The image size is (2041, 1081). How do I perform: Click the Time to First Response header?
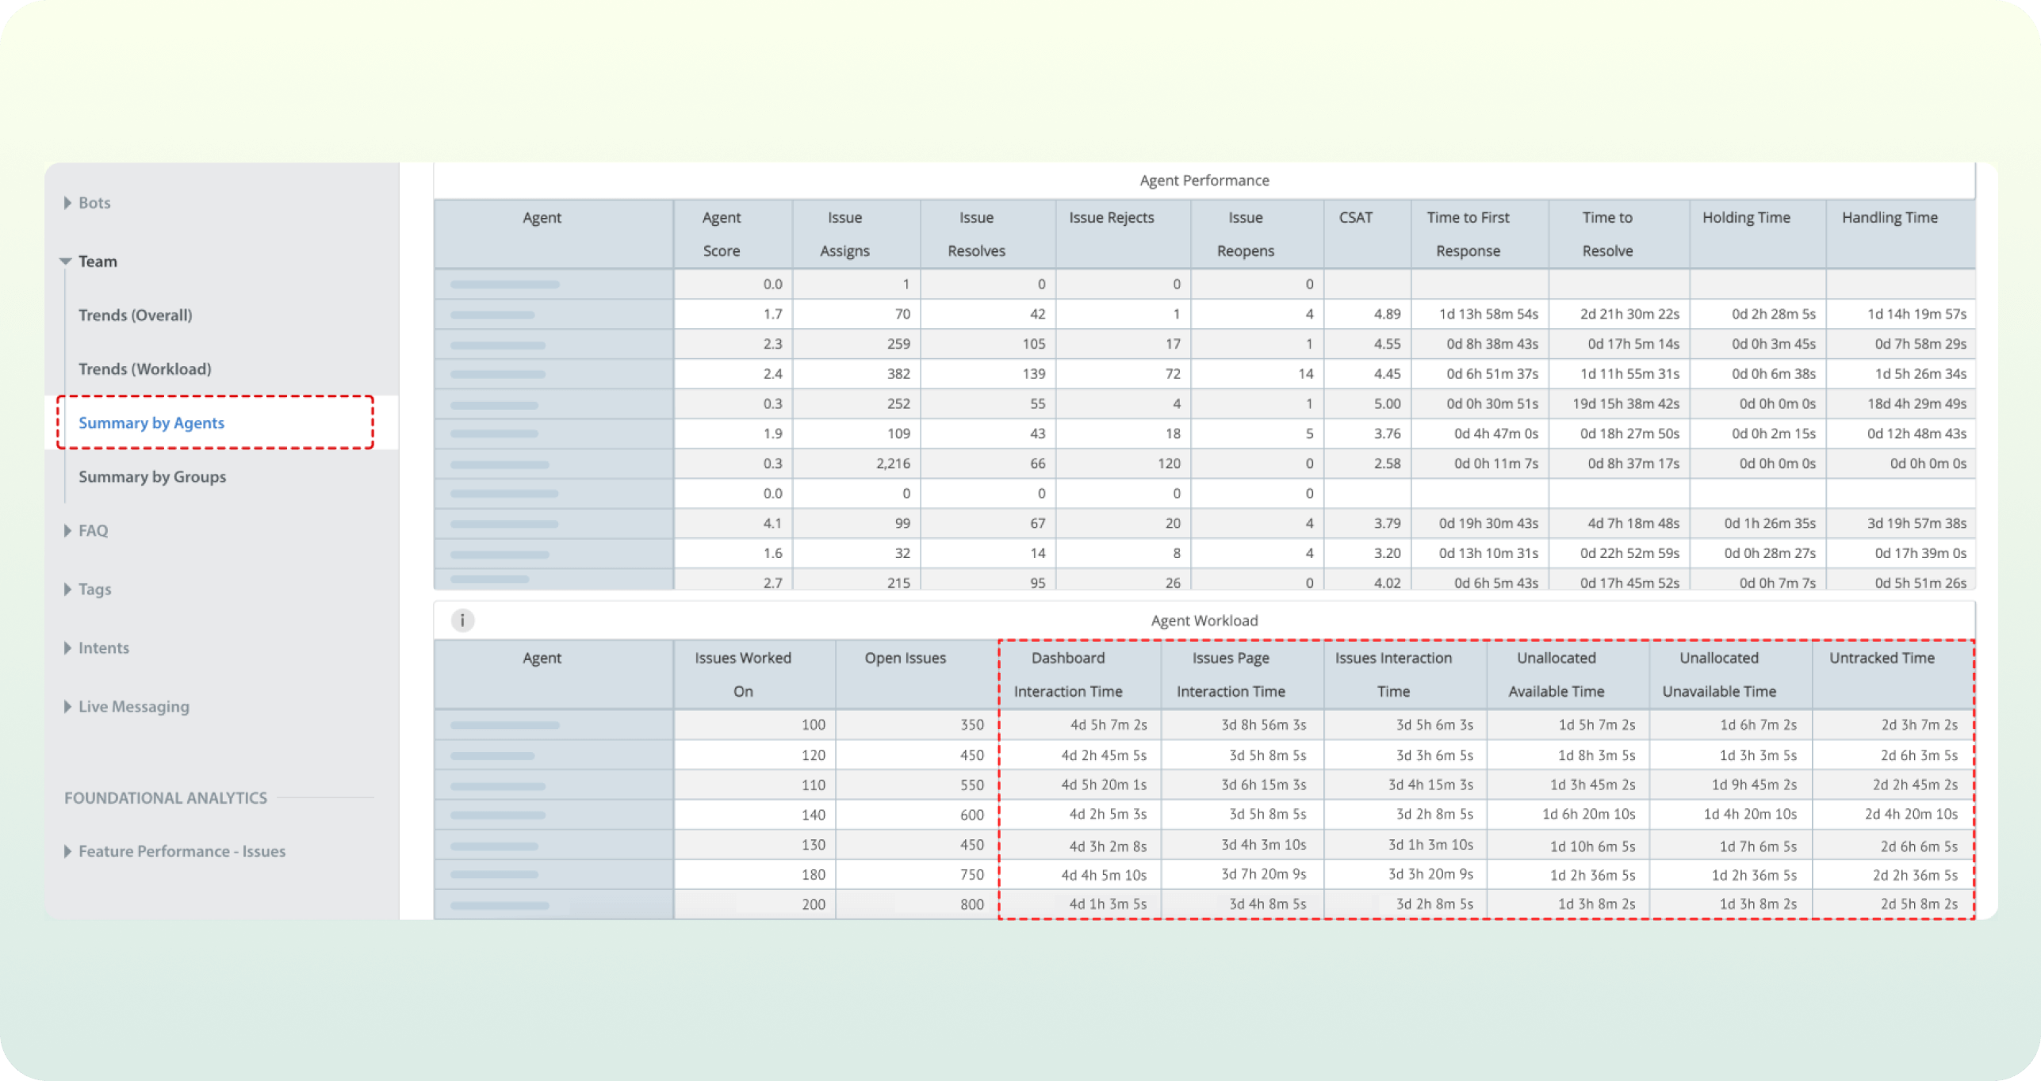1468,234
